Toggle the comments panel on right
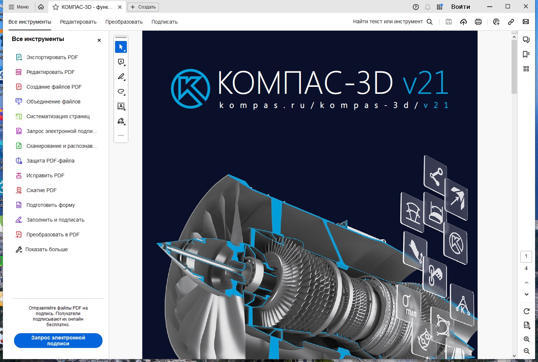The height and width of the screenshot is (362, 538). point(526,40)
